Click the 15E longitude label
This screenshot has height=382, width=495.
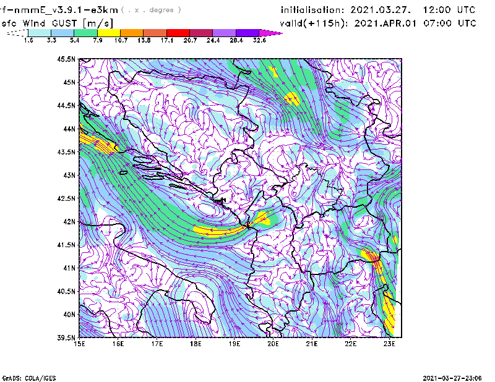[79, 344]
